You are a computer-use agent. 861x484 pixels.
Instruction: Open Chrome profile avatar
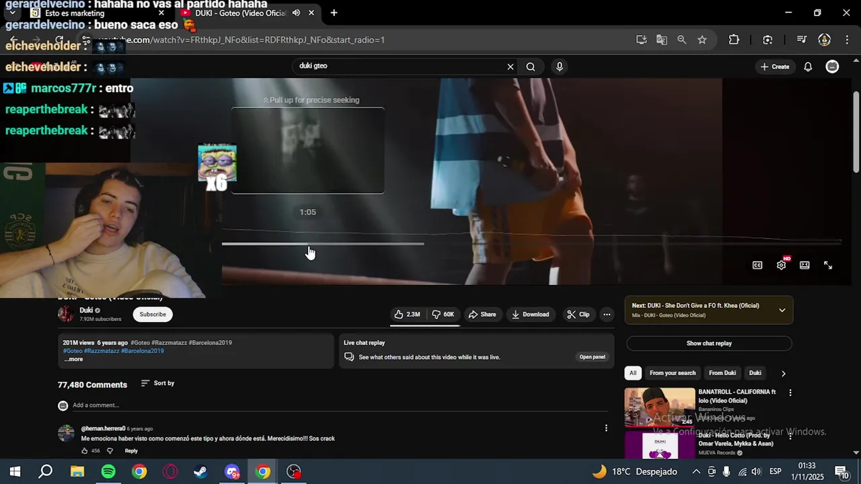824,40
